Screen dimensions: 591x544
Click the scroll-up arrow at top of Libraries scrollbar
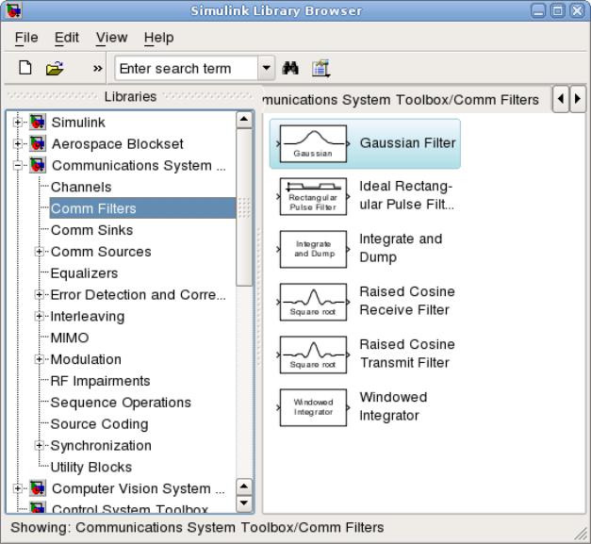(x=244, y=120)
